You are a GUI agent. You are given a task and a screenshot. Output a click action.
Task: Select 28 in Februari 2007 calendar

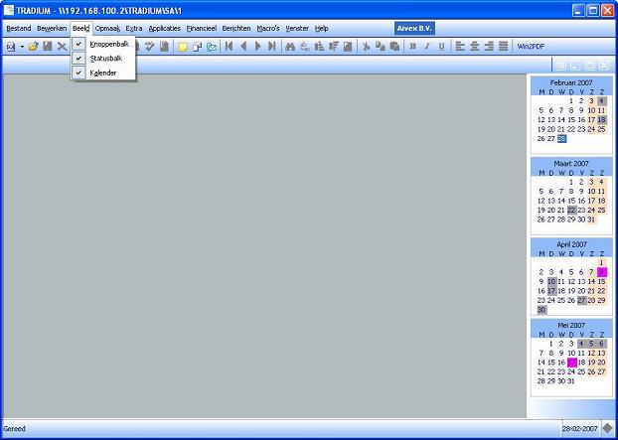click(x=561, y=138)
